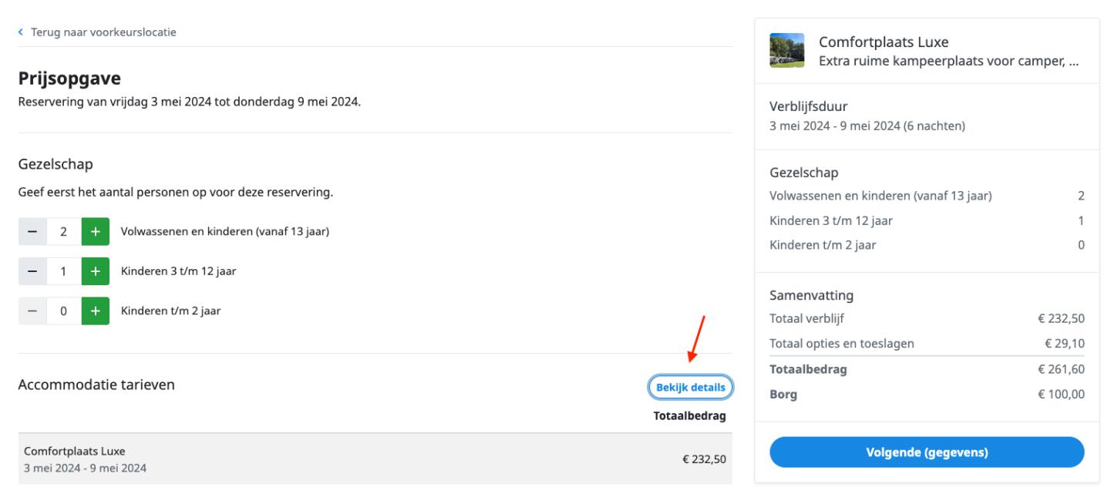Image resolution: width=1111 pixels, height=494 pixels.
Task: Click the 'Kinderen t/m 2 jaar' field showing 0
Action: (64, 311)
